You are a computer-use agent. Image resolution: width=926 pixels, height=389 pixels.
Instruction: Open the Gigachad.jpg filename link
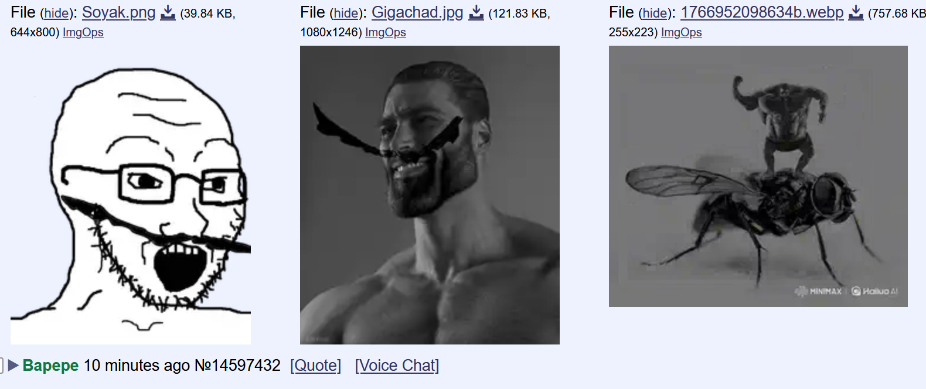[417, 12]
